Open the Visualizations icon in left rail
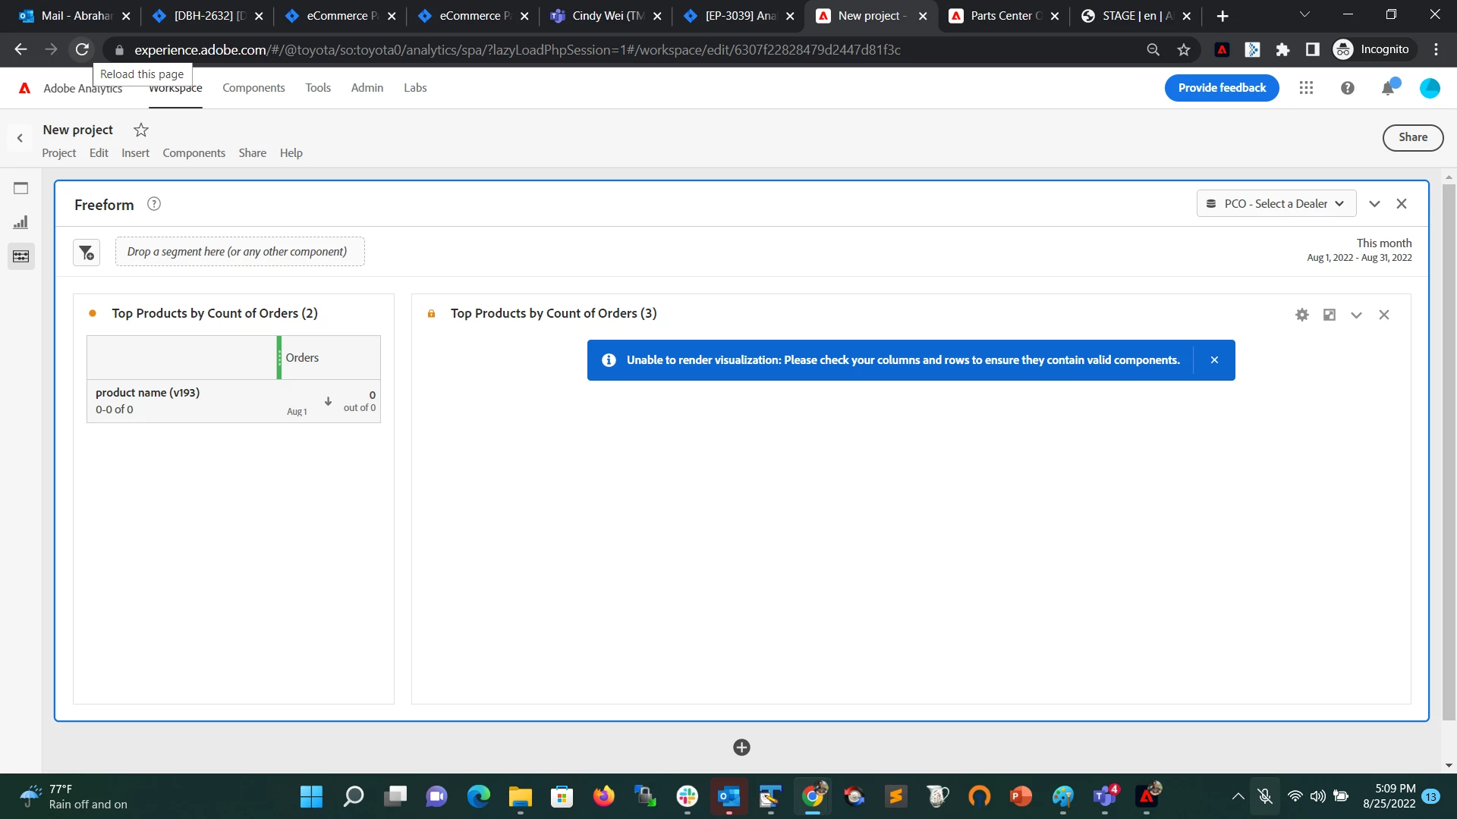The image size is (1457, 819). [x=20, y=222]
